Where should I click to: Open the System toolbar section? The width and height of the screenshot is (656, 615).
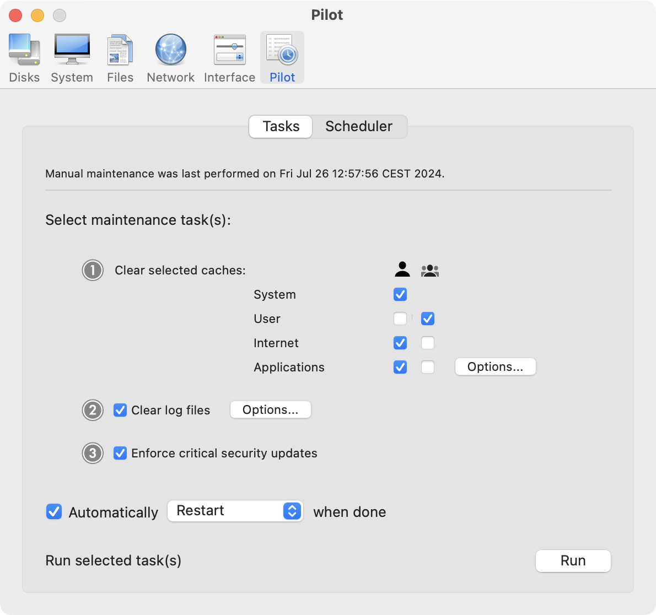72,58
